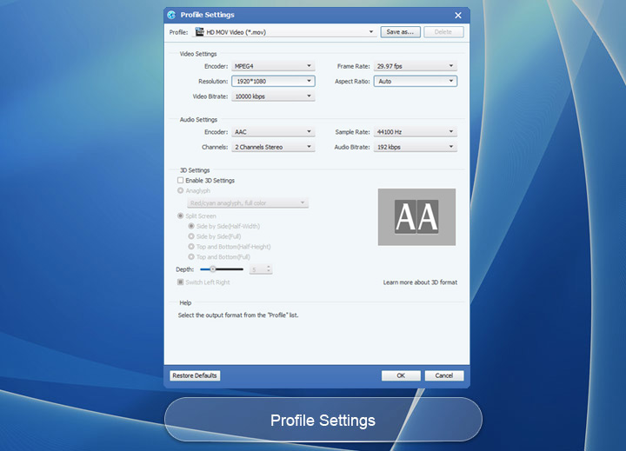The height and width of the screenshot is (451, 626).
Task: Click the Save as... button
Action: [x=401, y=32]
